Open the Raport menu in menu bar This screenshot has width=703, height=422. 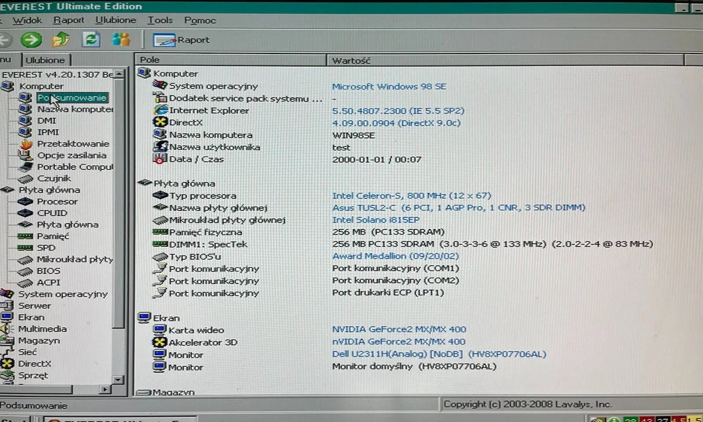point(69,20)
